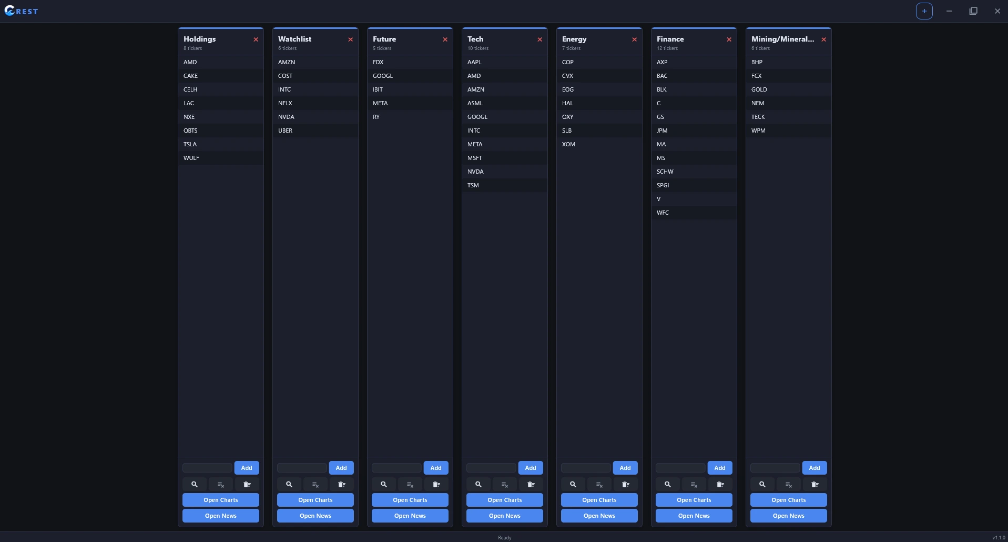This screenshot has width=1008, height=542.
Task: Close the Watchlist list with red X
Action: click(x=351, y=39)
